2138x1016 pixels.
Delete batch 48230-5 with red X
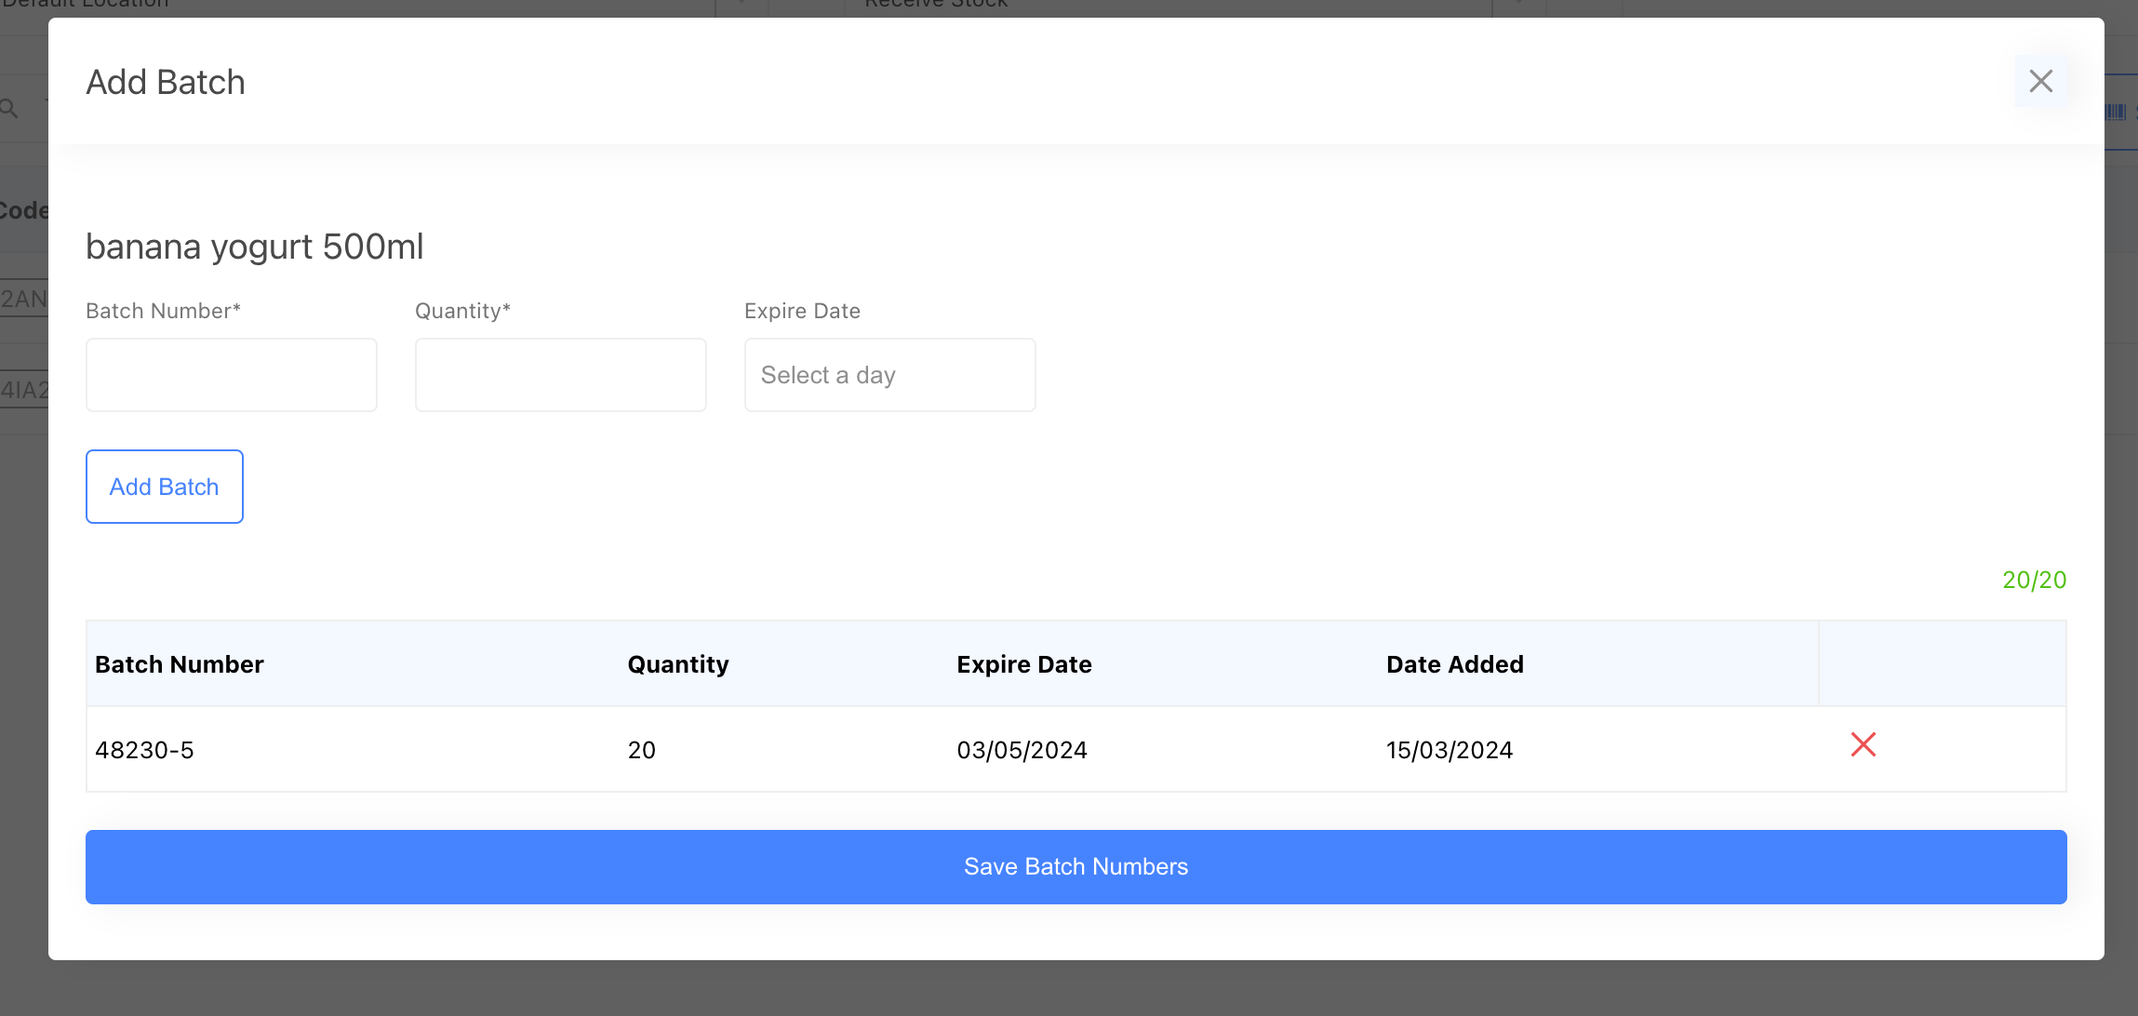pos(1863,744)
